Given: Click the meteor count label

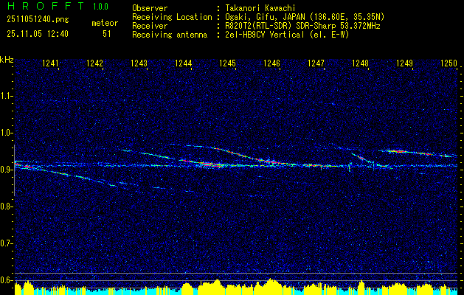Looking at the screenshot, I should tap(105, 23).
